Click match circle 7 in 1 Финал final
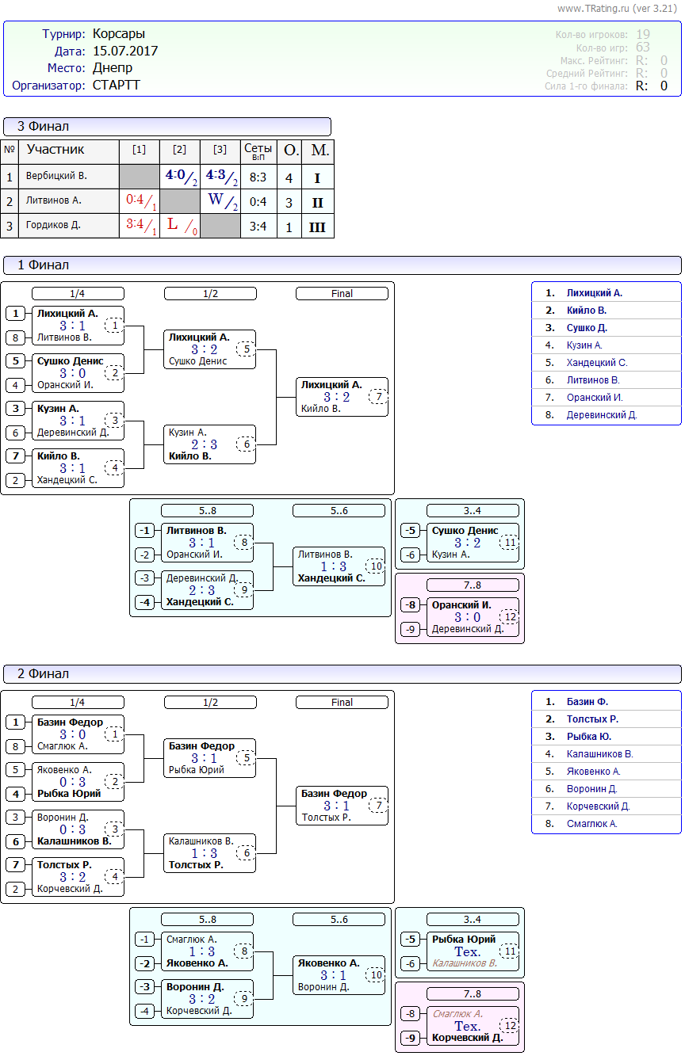This screenshot has width=685, height=1056. click(379, 397)
